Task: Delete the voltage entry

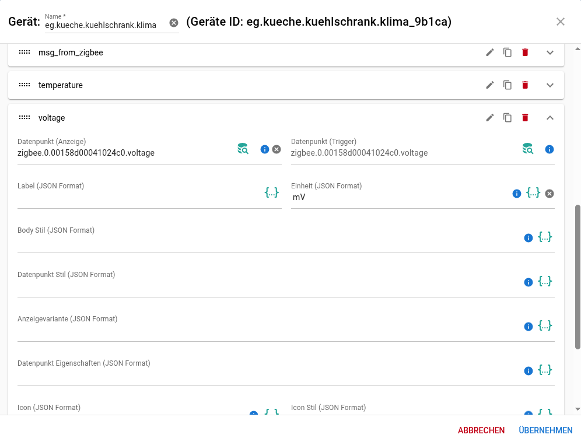Action: coord(525,118)
